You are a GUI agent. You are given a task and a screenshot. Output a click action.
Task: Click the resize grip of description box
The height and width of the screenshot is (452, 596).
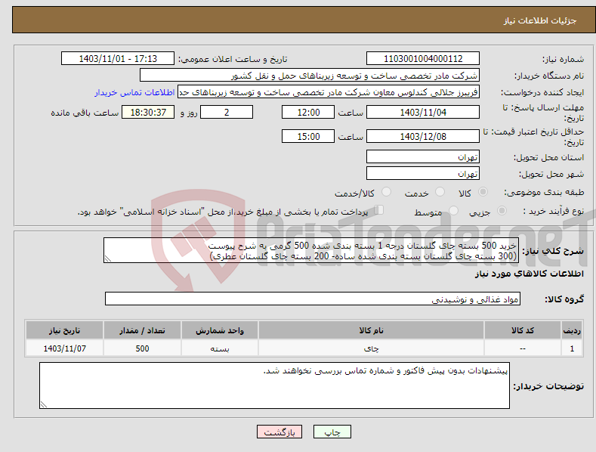pos(108,259)
